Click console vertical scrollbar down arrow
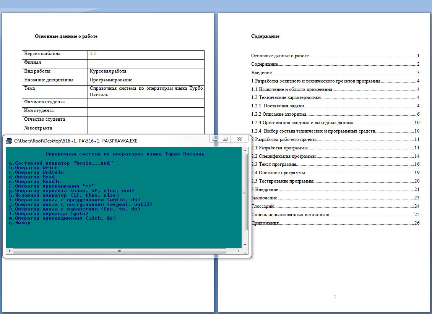This screenshot has height=314, width=432. click(x=245, y=244)
